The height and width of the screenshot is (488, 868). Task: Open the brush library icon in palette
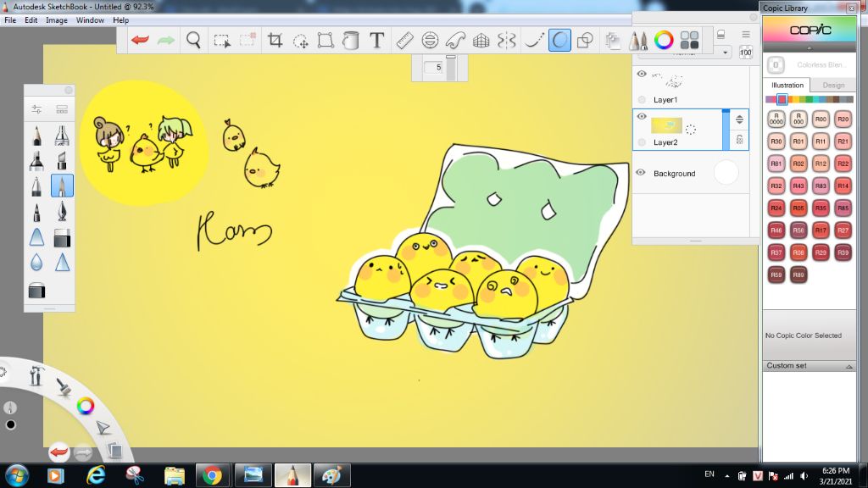tap(62, 109)
